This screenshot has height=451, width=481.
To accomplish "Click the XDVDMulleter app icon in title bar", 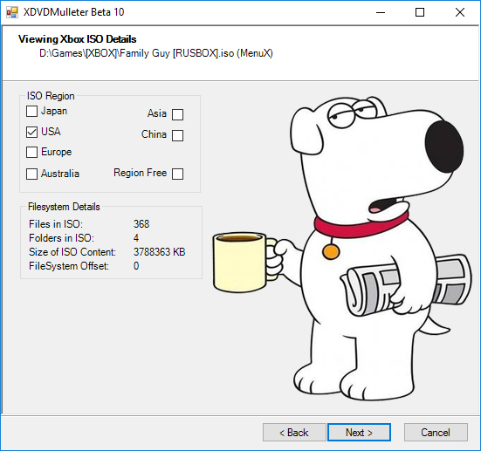I will click(12, 12).
